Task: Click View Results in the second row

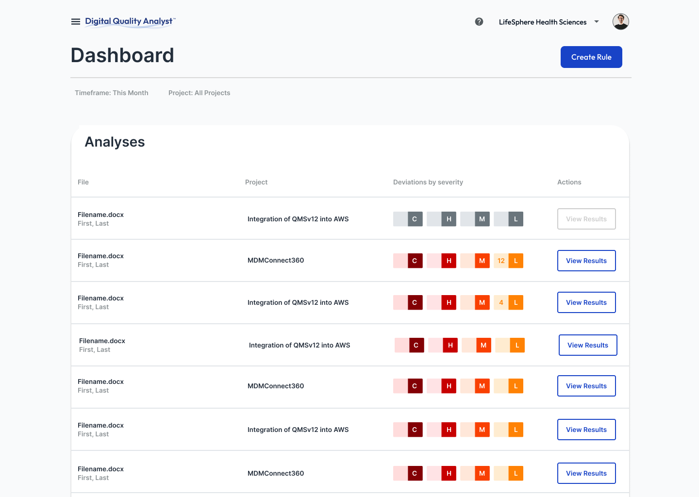Action: click(x=586, y=261)
